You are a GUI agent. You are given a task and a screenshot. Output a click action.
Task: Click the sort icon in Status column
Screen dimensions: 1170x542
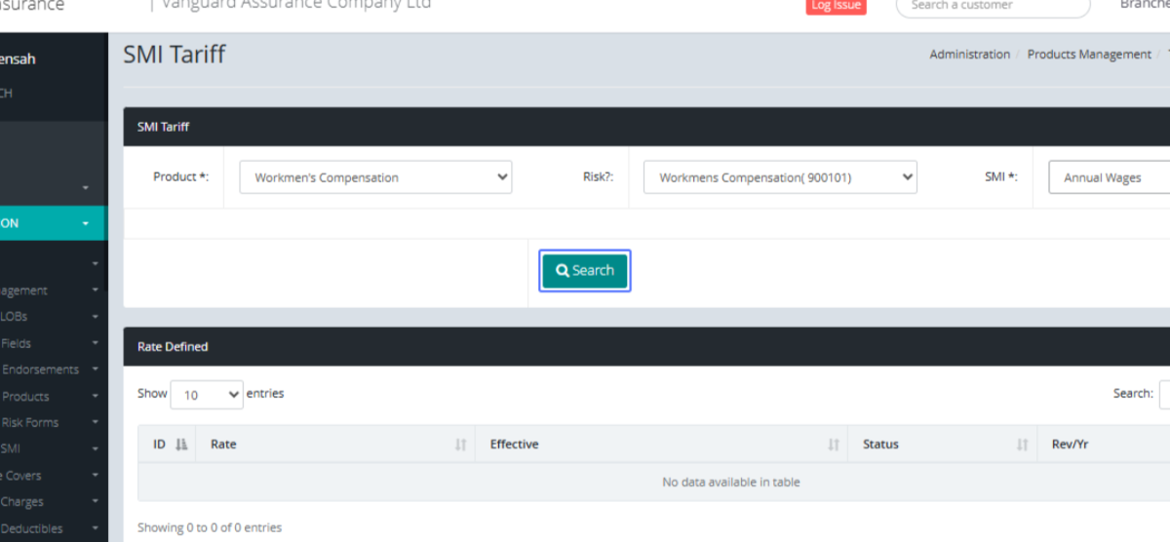point(1022,445)
